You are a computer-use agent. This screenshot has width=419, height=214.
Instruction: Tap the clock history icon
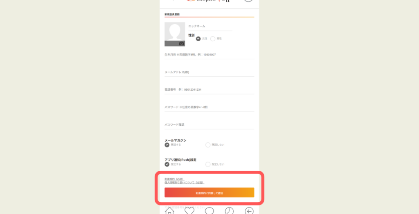pos(229,211)
